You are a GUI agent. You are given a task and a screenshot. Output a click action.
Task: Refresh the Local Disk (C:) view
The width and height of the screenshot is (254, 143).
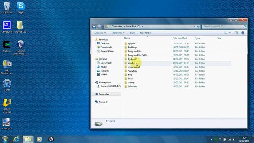click(198, 27)
